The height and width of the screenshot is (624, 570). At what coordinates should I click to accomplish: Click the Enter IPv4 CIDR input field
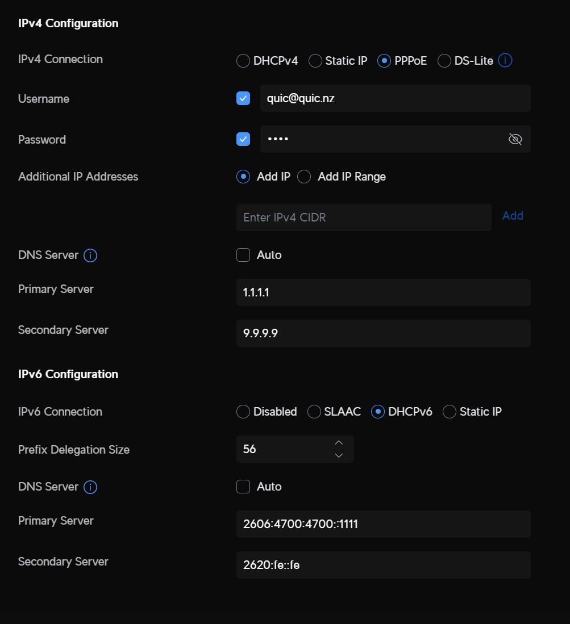coord(364,217)
